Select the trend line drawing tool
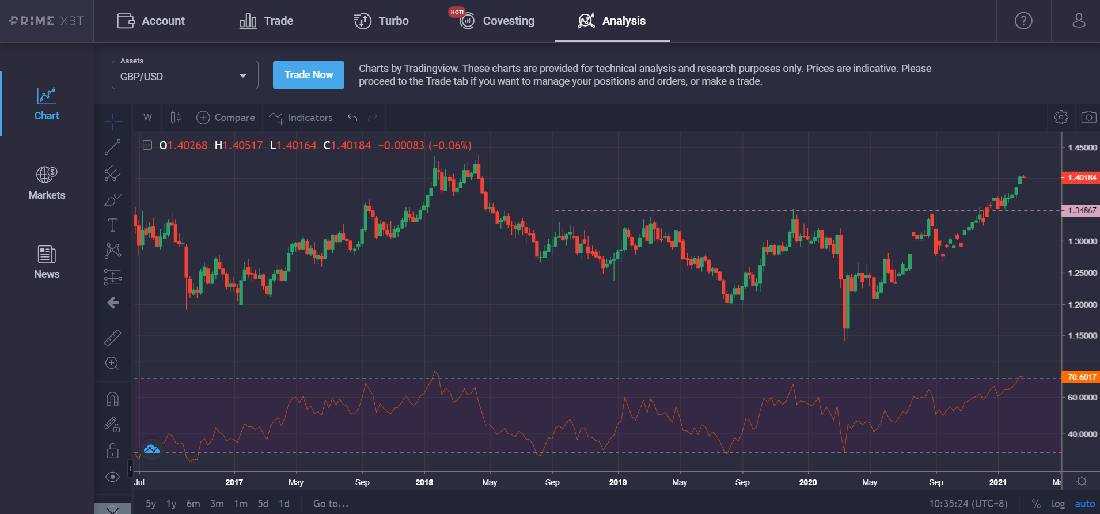The height and width of the screenshot is (514, 1100). (113, 148)
